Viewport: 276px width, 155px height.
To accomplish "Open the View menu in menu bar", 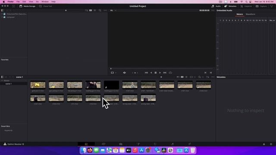I will [31, 2].
